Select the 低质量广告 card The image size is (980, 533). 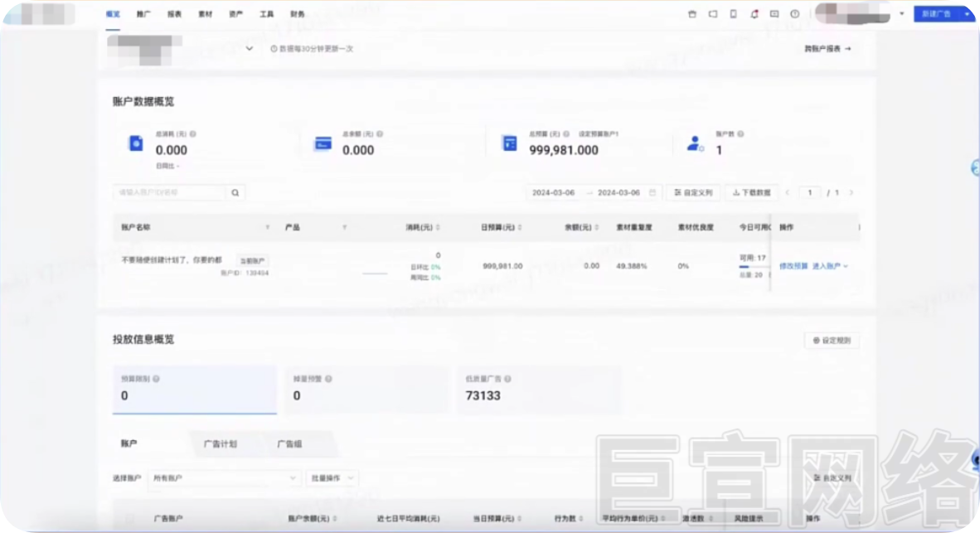pyautogui.click(x=540, y=389)
